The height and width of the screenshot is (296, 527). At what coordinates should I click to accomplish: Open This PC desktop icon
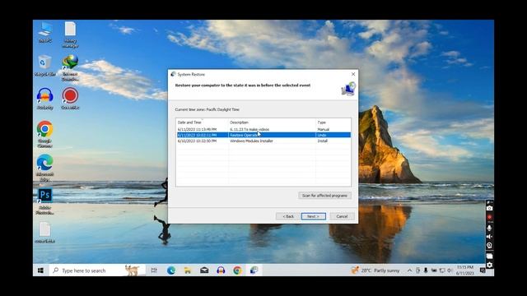44,32
